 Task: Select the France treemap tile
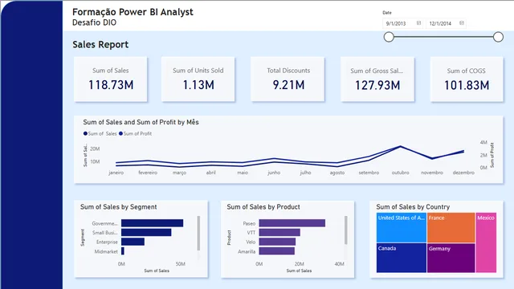(x=451, y=228)
